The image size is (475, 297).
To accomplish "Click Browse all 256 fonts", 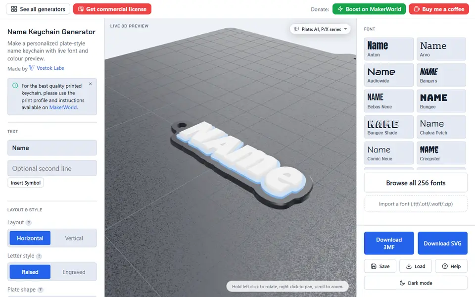I will [x=416, y=183].
